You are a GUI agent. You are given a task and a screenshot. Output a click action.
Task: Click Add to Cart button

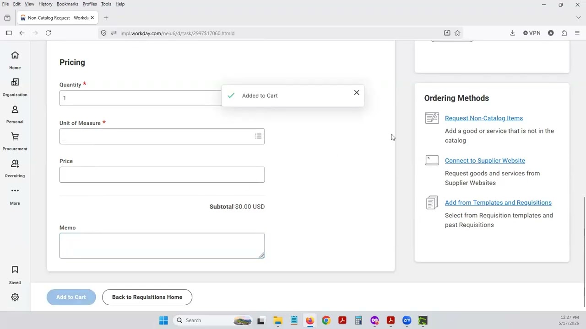71,297
